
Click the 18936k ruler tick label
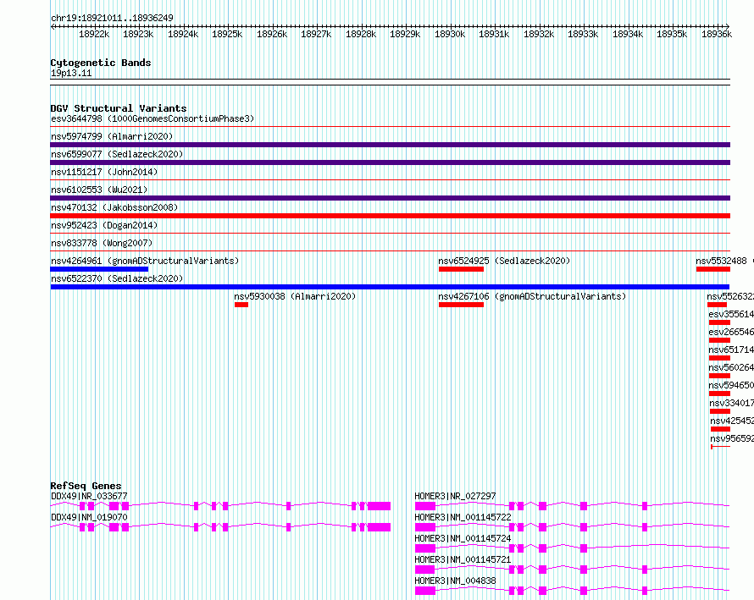(x=717, y=34)
